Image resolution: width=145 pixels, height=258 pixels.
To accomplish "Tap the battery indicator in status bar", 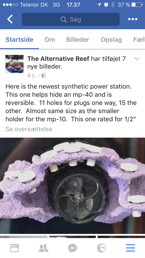I will coord(137,5).
